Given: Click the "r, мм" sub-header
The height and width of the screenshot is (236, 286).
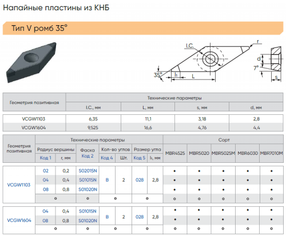Looking at the screenshot, I should pos(66,158).
